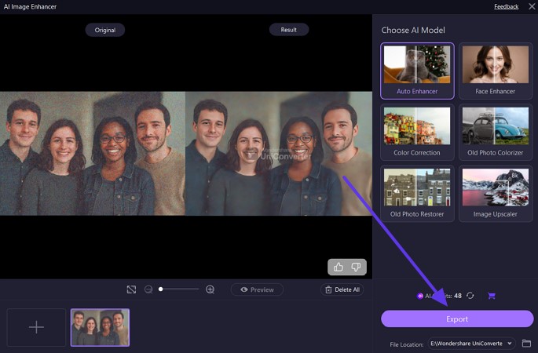The image size is (538, 353).
Task: Click the 'File Location:' label
Action: click(407, 344)
